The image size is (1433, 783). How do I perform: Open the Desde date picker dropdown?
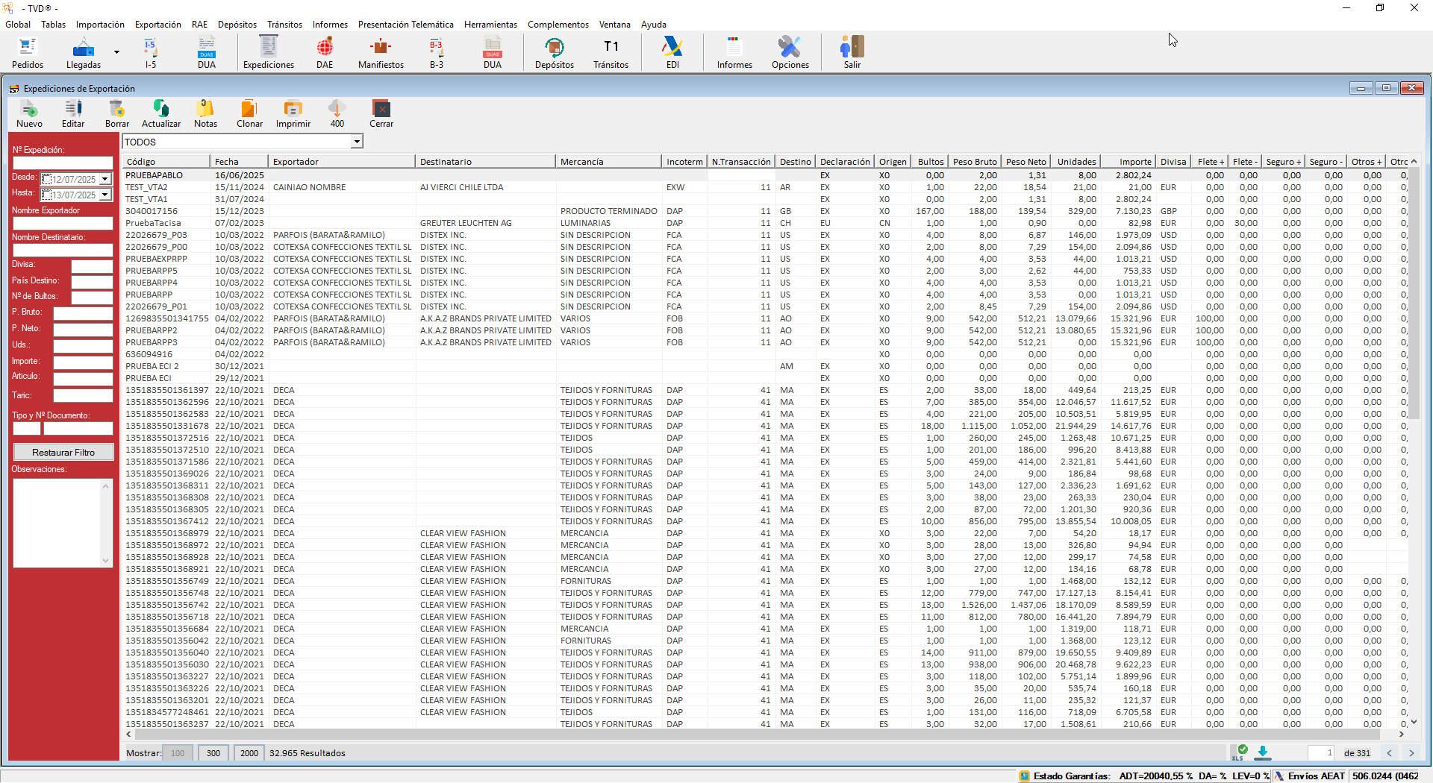pyautogui.click(x=105, y=179)
